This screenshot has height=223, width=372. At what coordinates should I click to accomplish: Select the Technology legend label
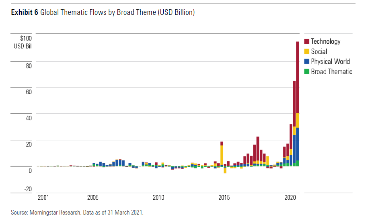[x=325, y=41]
